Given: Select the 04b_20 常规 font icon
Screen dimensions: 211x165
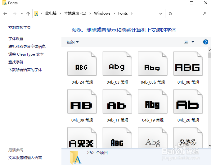Looking at the screenshot, I should [188, 101].
